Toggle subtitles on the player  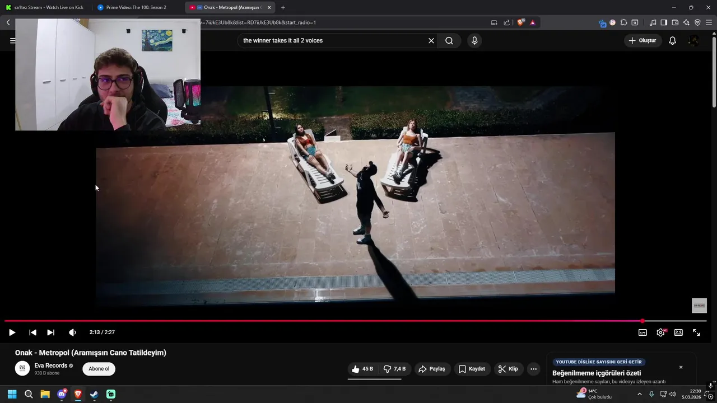coord(642,332)
